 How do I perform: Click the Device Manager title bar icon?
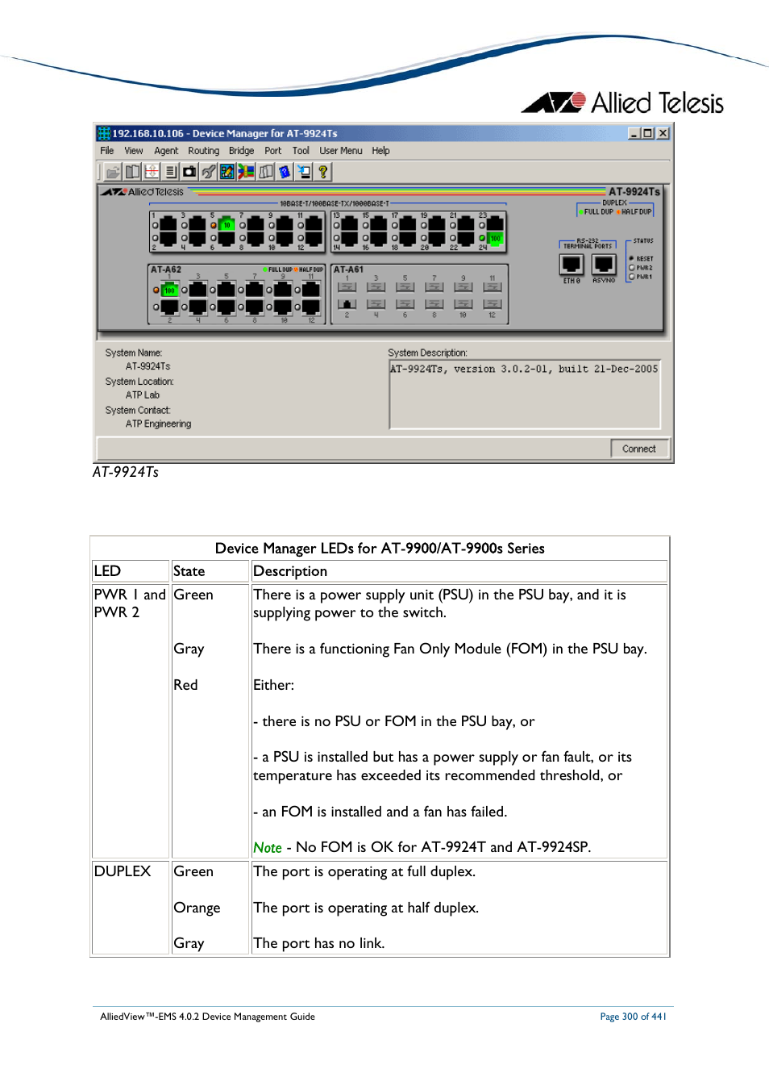point(104,133)
